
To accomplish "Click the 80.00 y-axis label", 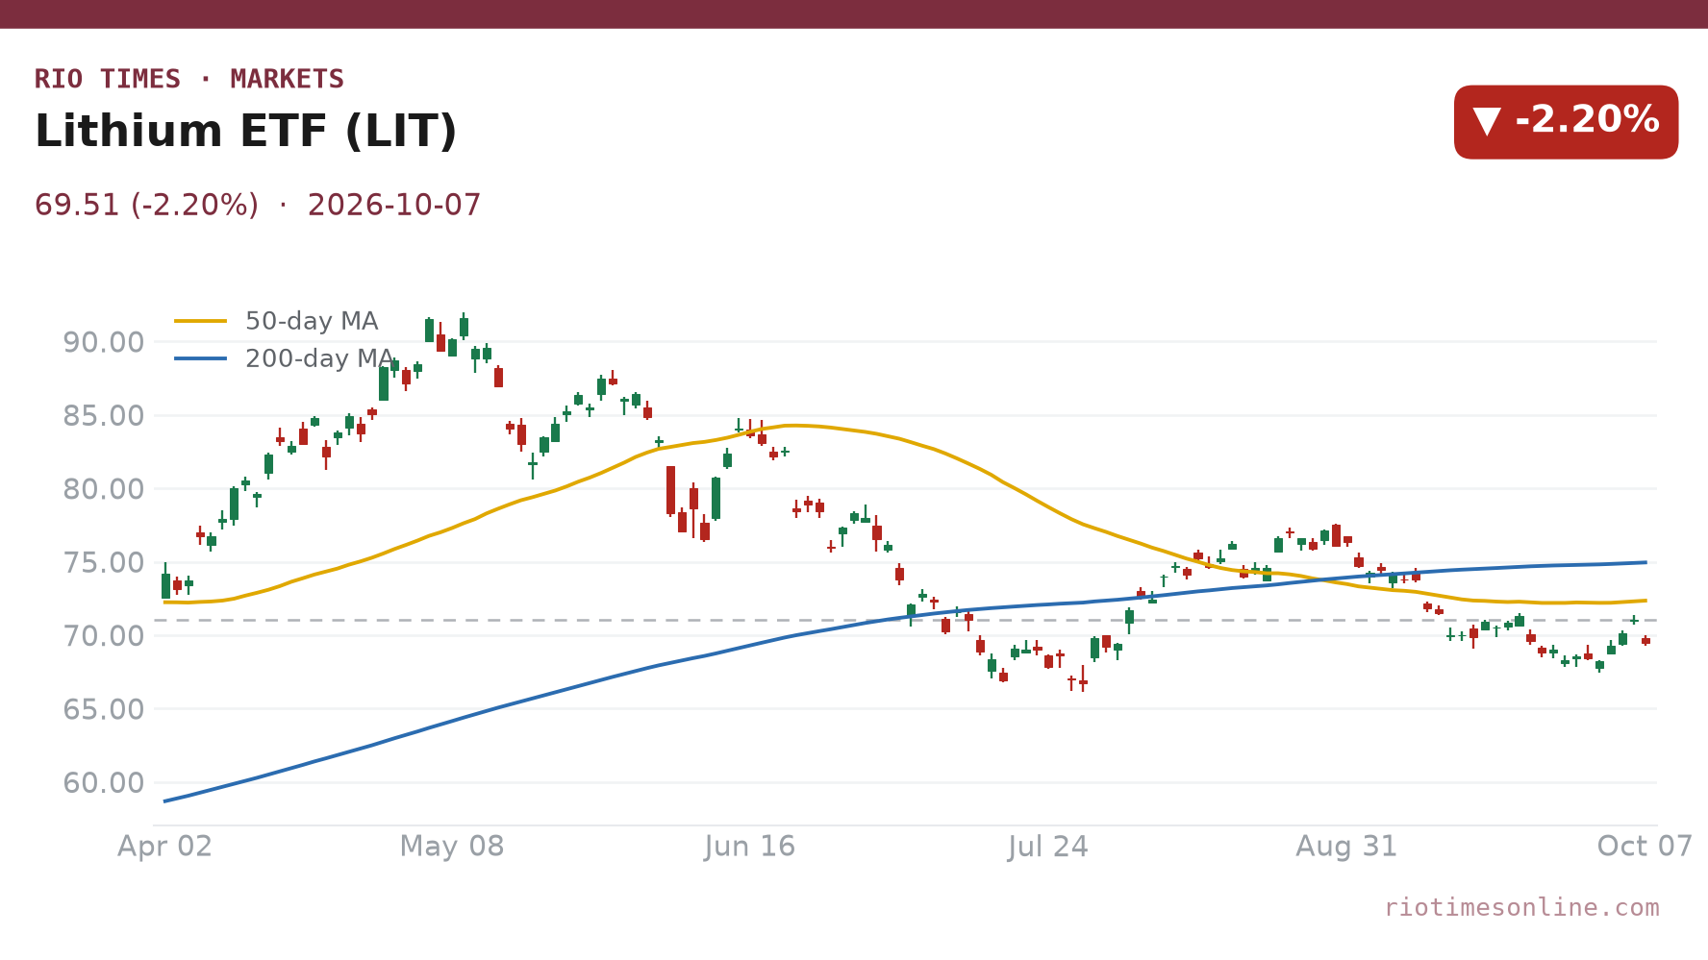I will pos(104,489).
